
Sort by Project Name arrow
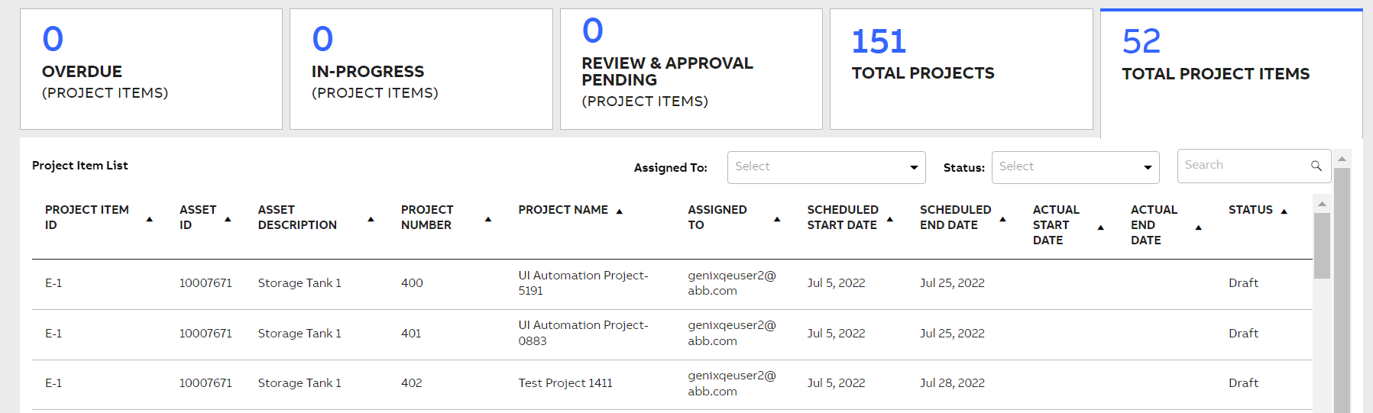(620, 211)
